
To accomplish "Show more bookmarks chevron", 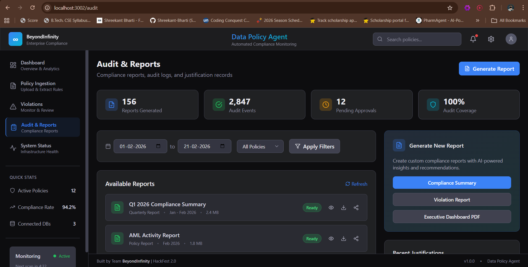I will [x=477, y=20].
